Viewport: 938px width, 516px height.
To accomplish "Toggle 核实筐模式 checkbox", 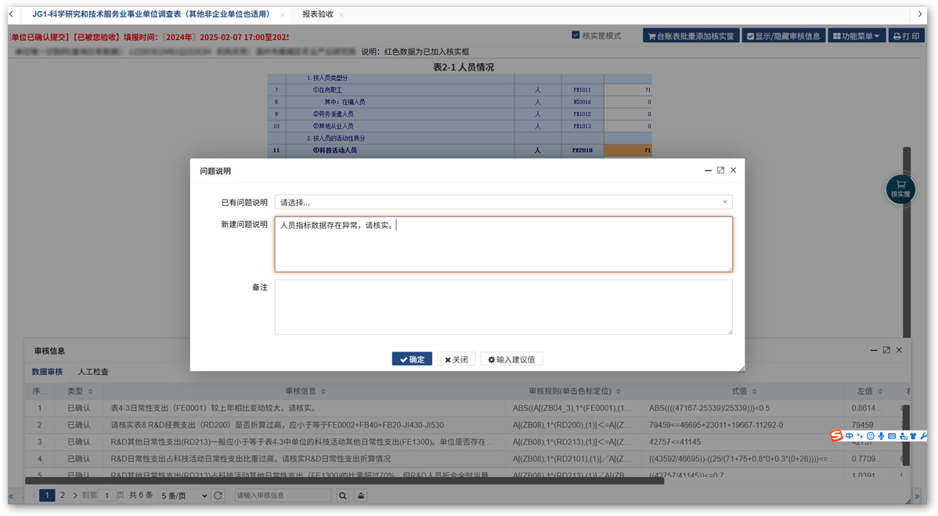I will click(x=576, y=35).
